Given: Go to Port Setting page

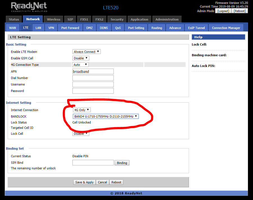Looking at the screenshot, I should [136, 28].
